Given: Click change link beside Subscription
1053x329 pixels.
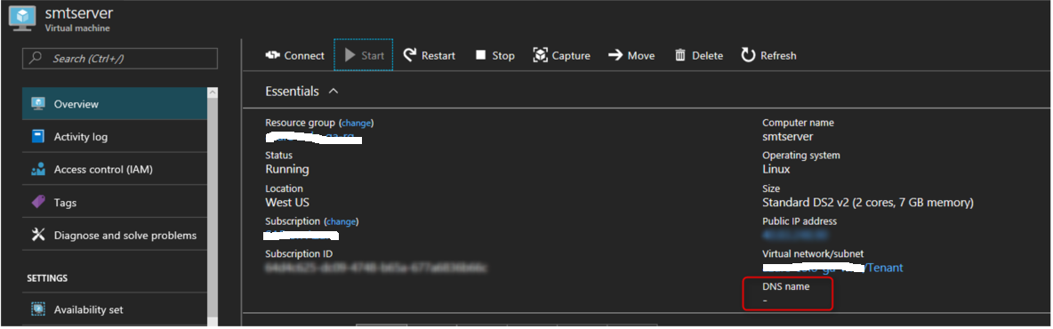Looking at the screenshot, I should point(342,221).
